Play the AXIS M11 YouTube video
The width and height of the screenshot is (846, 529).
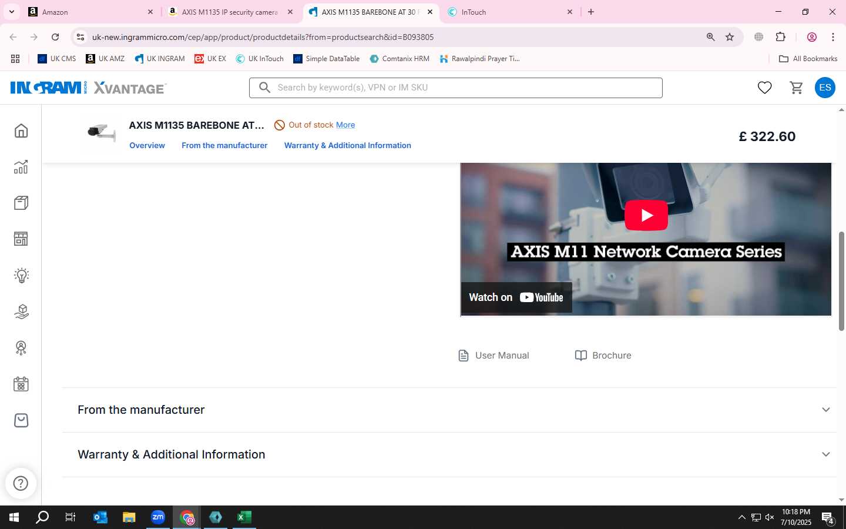pyautogui.click(x=646, y=215)
